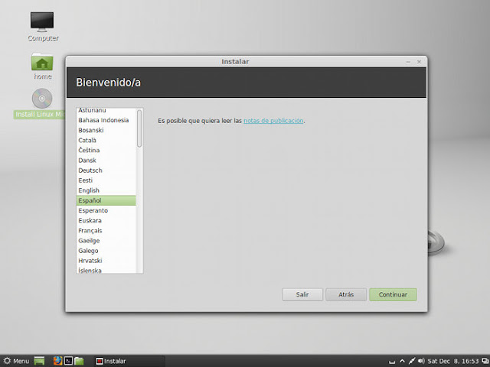490x367 pixels.
Task: Click the window list tray icon
Action: 485,361
